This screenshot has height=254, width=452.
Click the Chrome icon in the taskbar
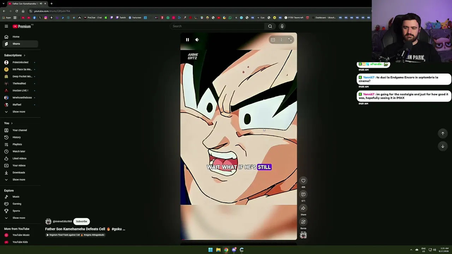[x=226, y=250]
